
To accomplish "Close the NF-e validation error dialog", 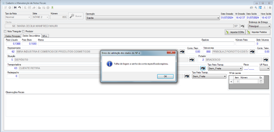I will tap(171, 52).
